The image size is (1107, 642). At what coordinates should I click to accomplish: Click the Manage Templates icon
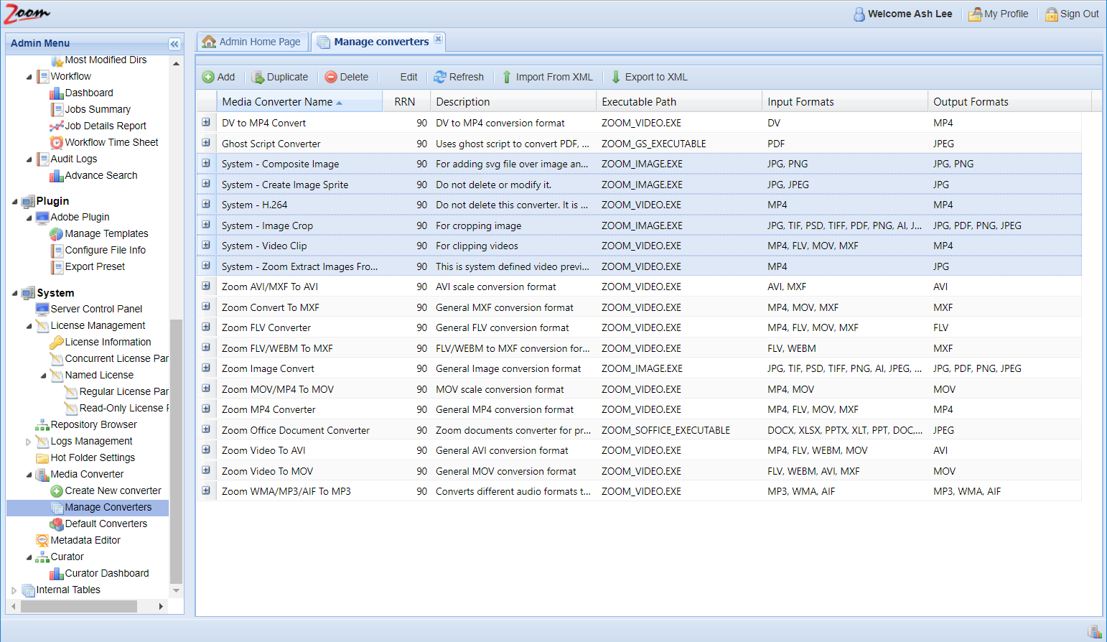(57, 234)
